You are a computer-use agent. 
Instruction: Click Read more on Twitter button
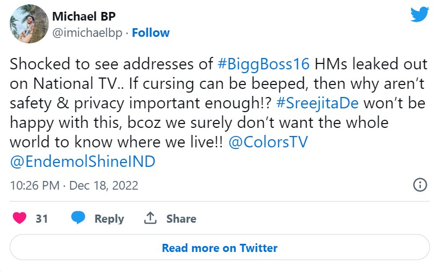click(x=219, y=248)
